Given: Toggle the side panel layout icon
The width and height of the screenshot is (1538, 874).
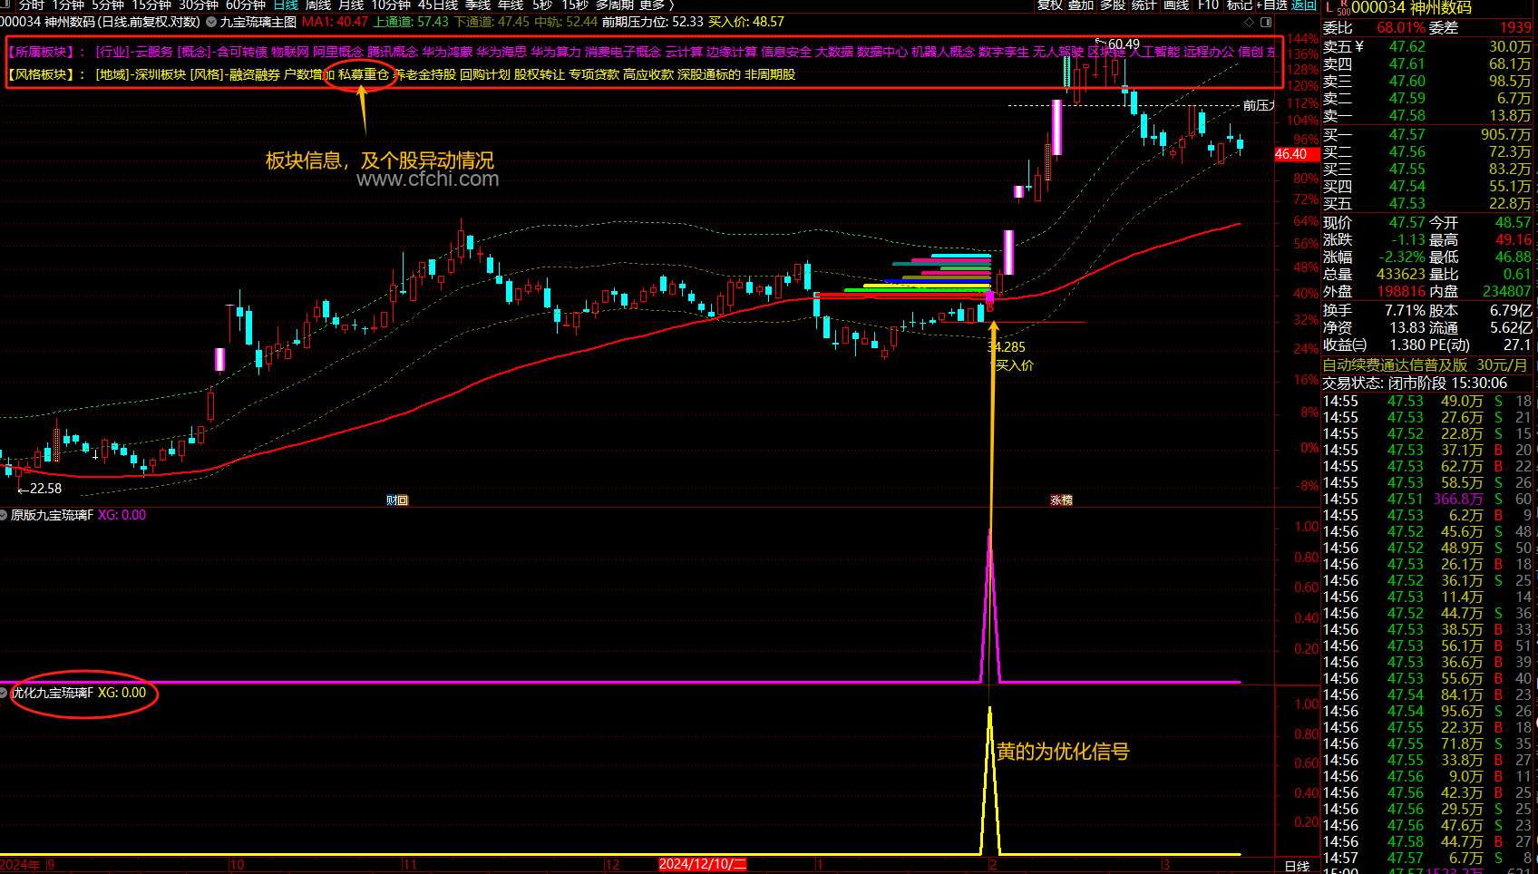Looking at the screenshot, I should click(1266, 22).
